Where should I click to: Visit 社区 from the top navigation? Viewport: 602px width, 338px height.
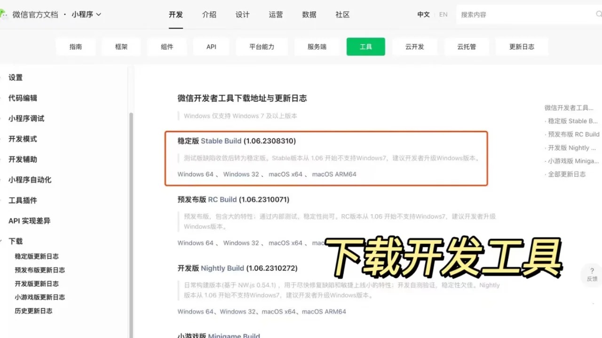tap(343, 15)
